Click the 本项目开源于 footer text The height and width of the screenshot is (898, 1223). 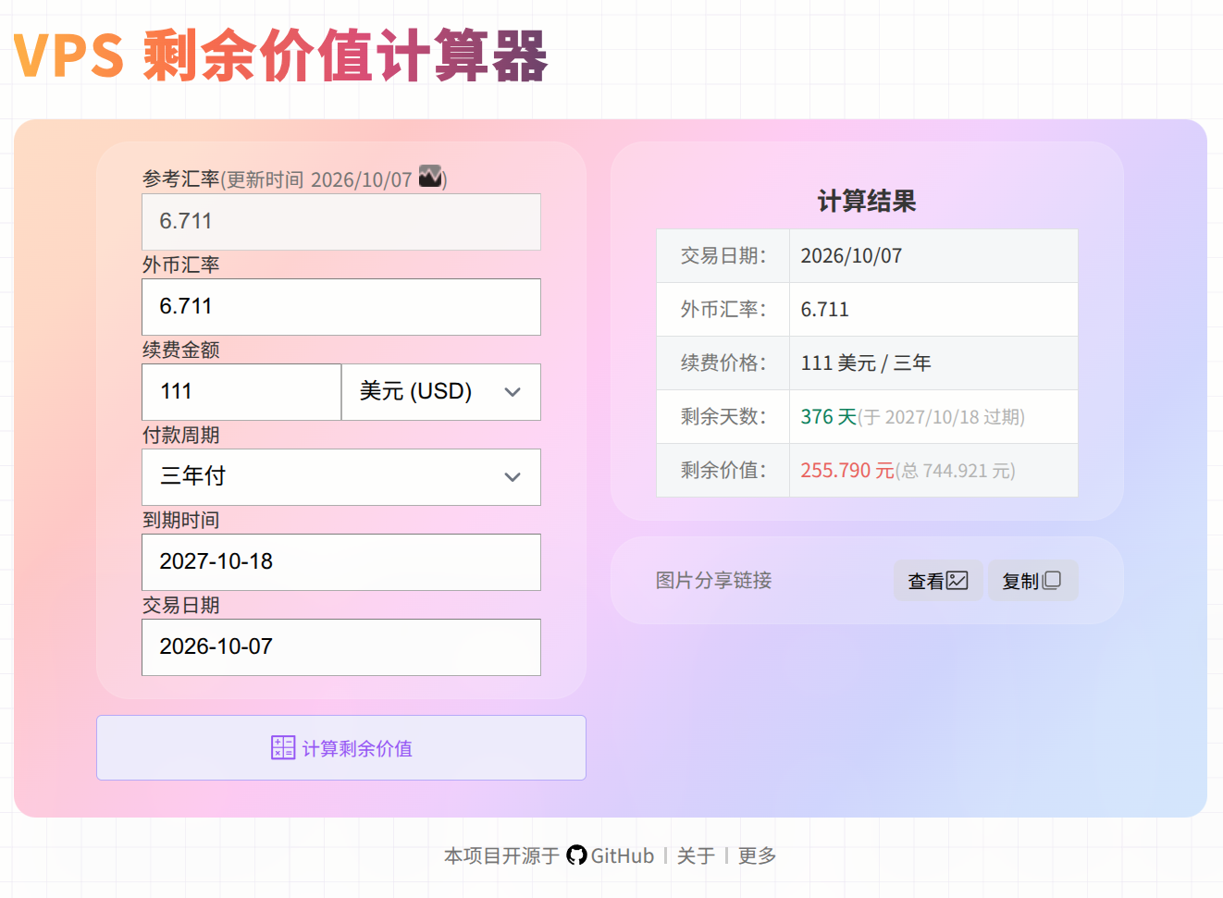click(x=502, y=856)
